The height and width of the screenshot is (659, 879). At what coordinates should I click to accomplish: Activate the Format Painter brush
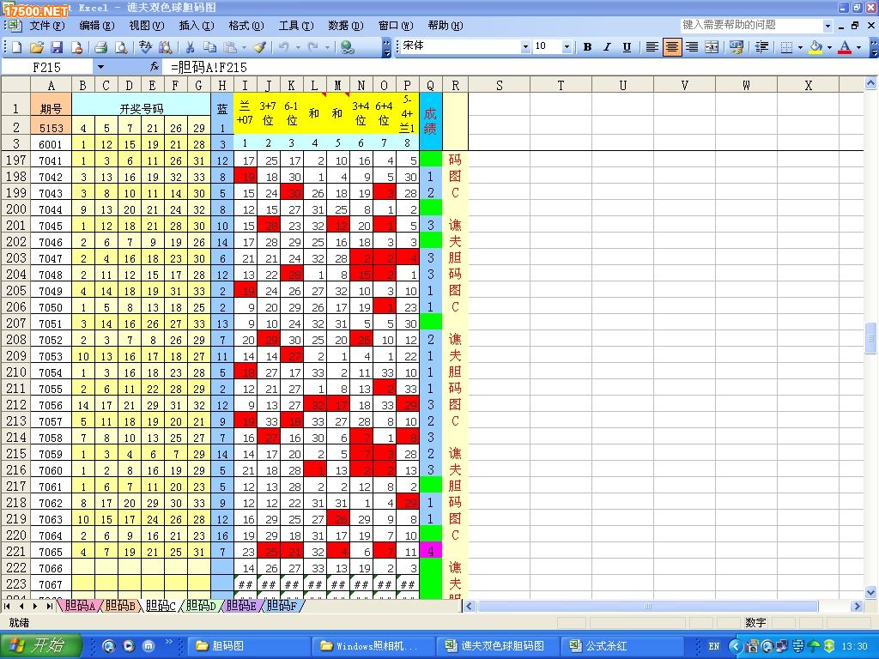[x=259, y=47]
